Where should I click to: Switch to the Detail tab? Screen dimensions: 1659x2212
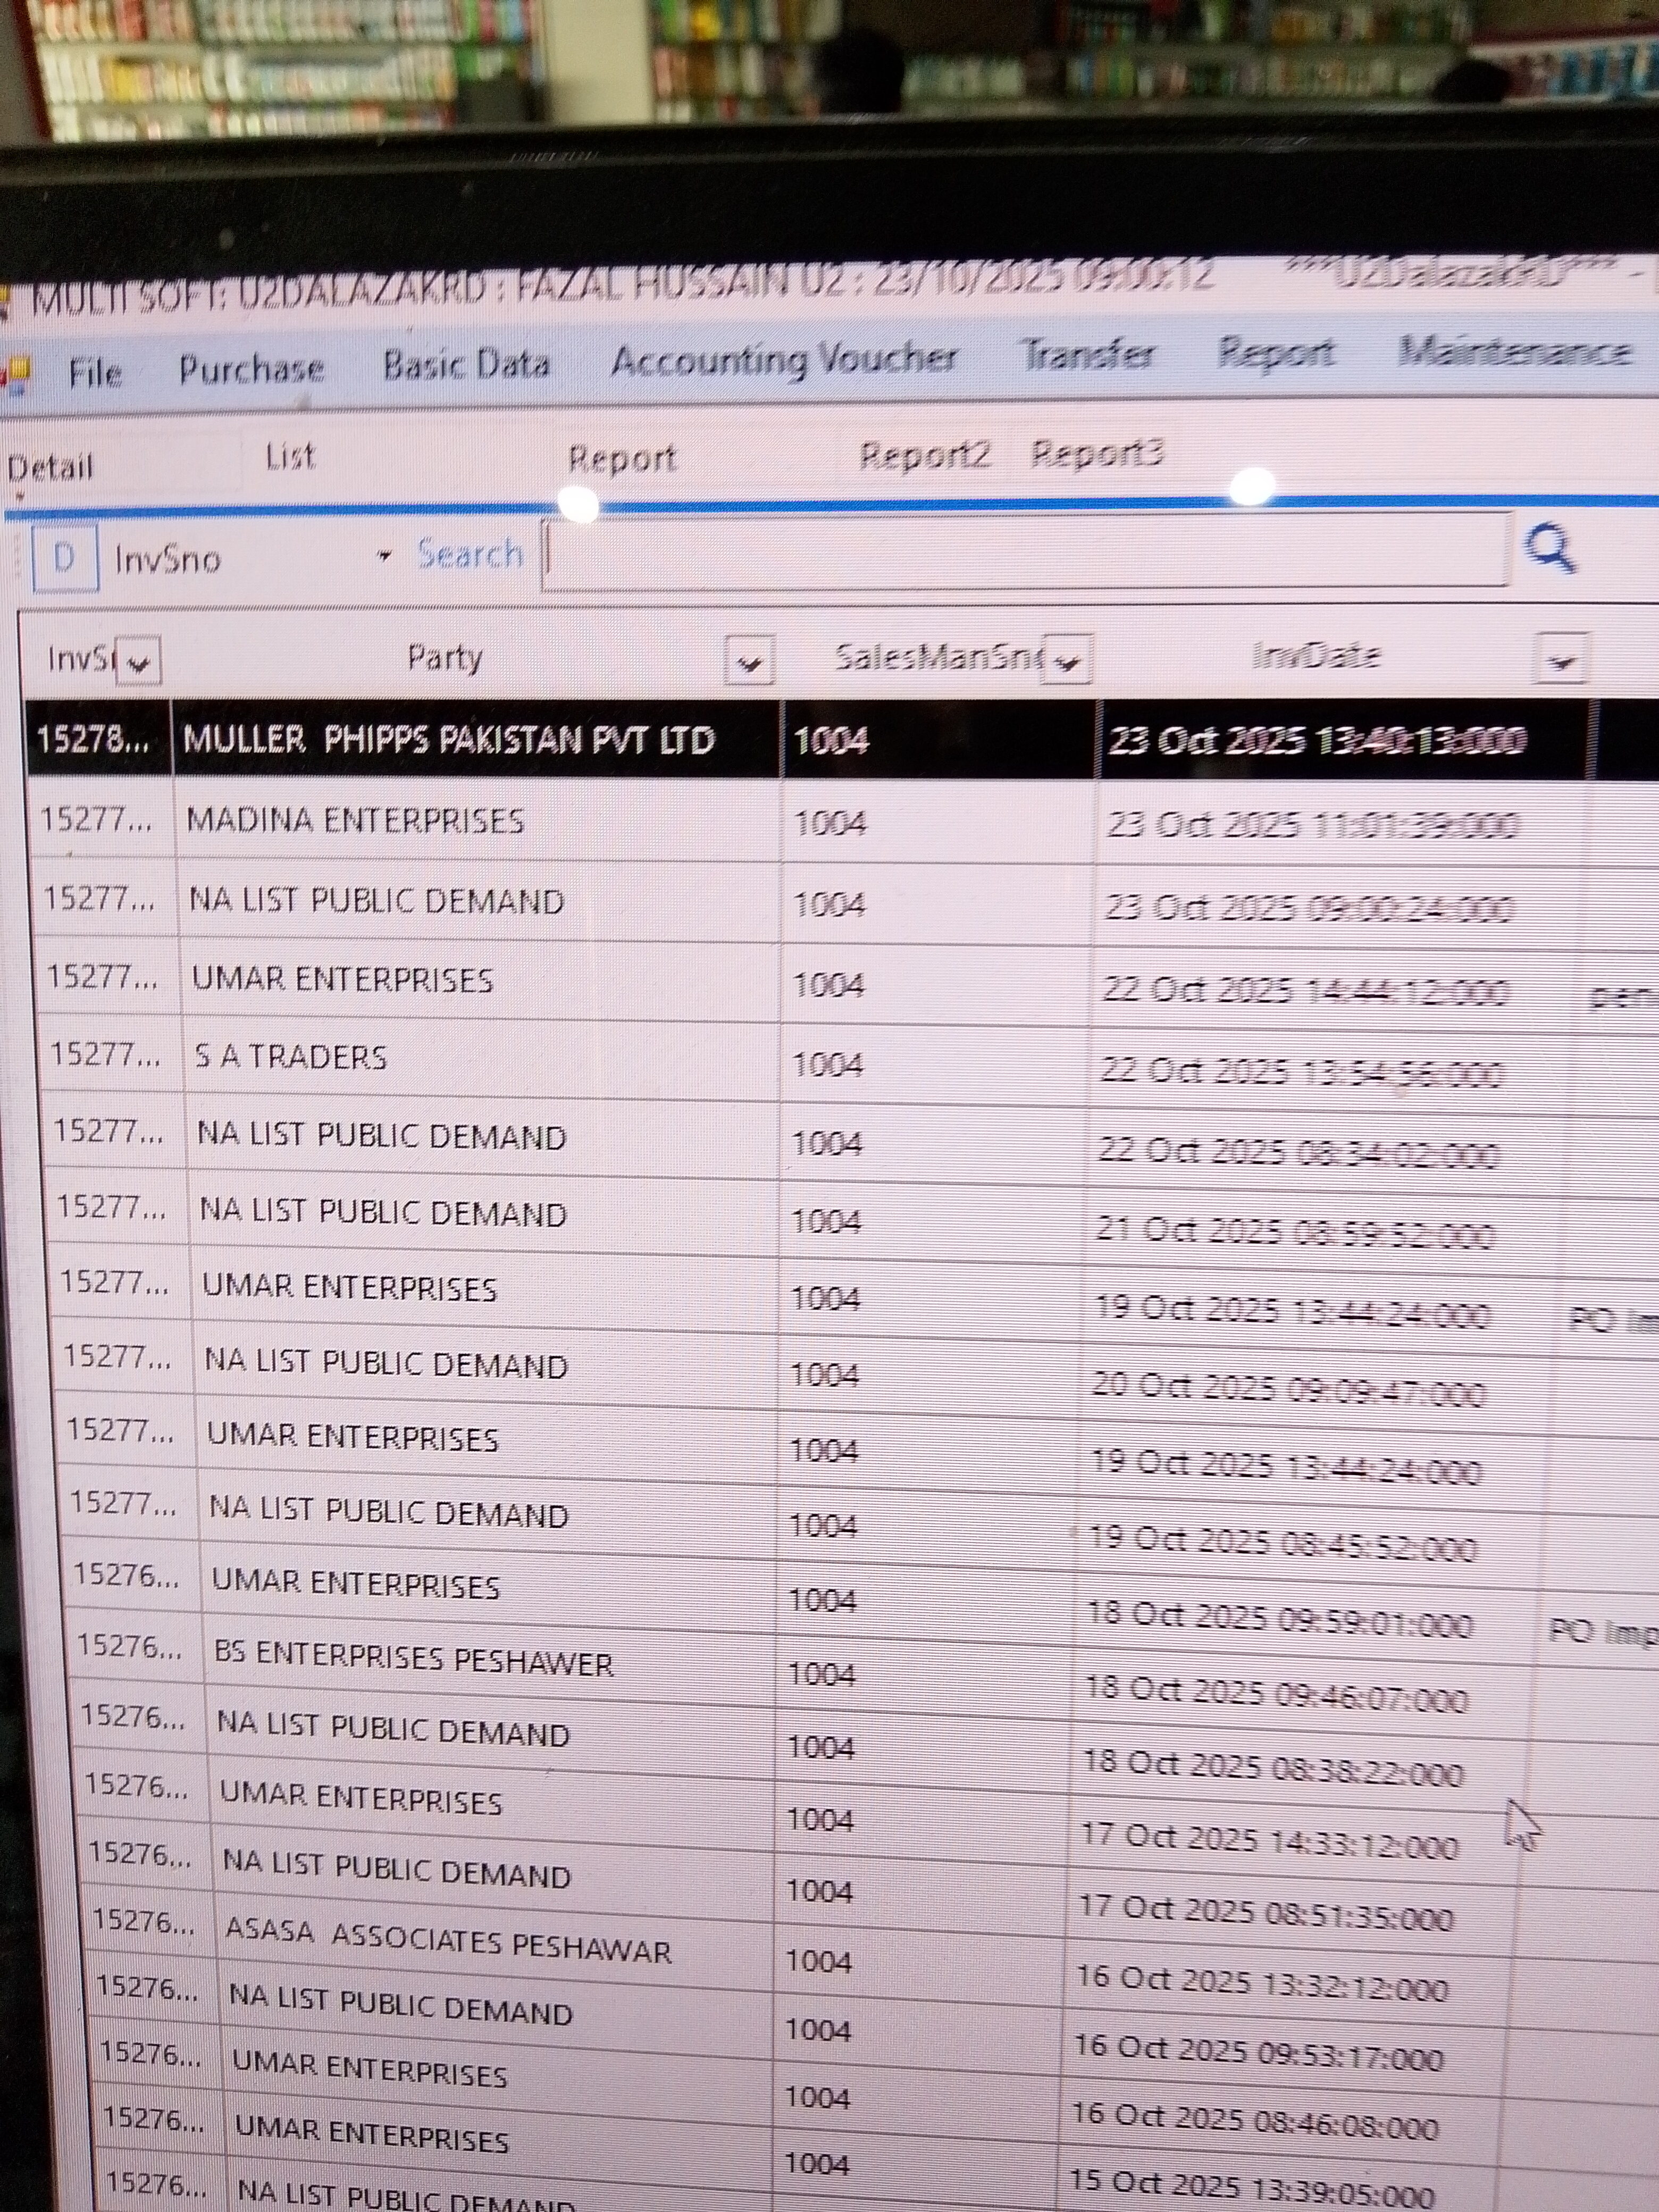point(50,467)
